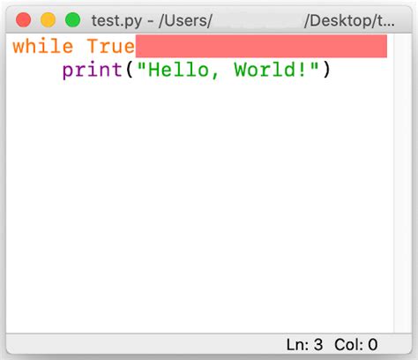Click the 'Col: 0' status bar indicator
Image resolution: width=418 pixels, height=360 pixels.
pyautogui.click(x=356, y=344)
